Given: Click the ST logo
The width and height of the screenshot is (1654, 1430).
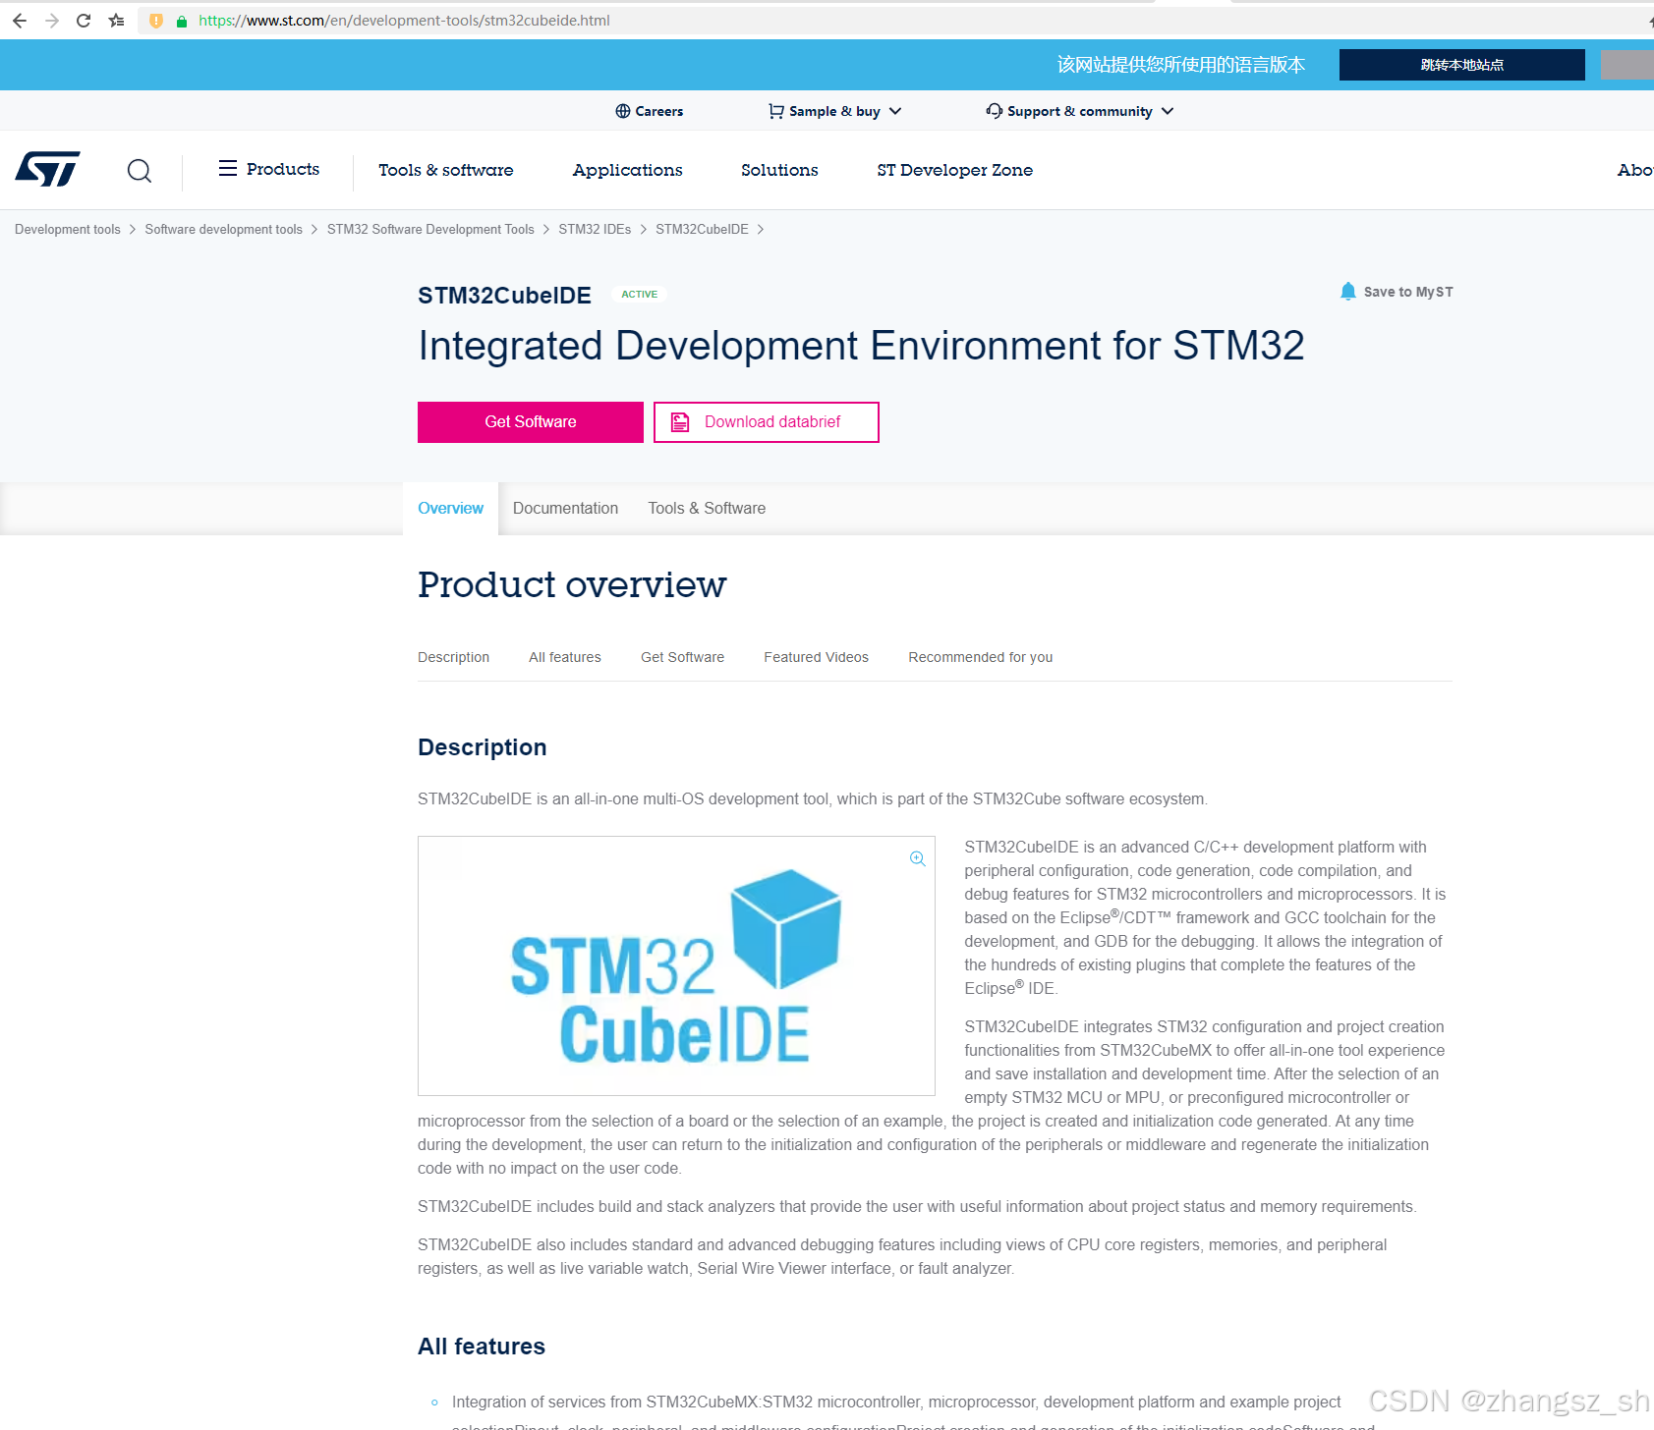Looking at the screenshot, I should (x=48, y=169).
